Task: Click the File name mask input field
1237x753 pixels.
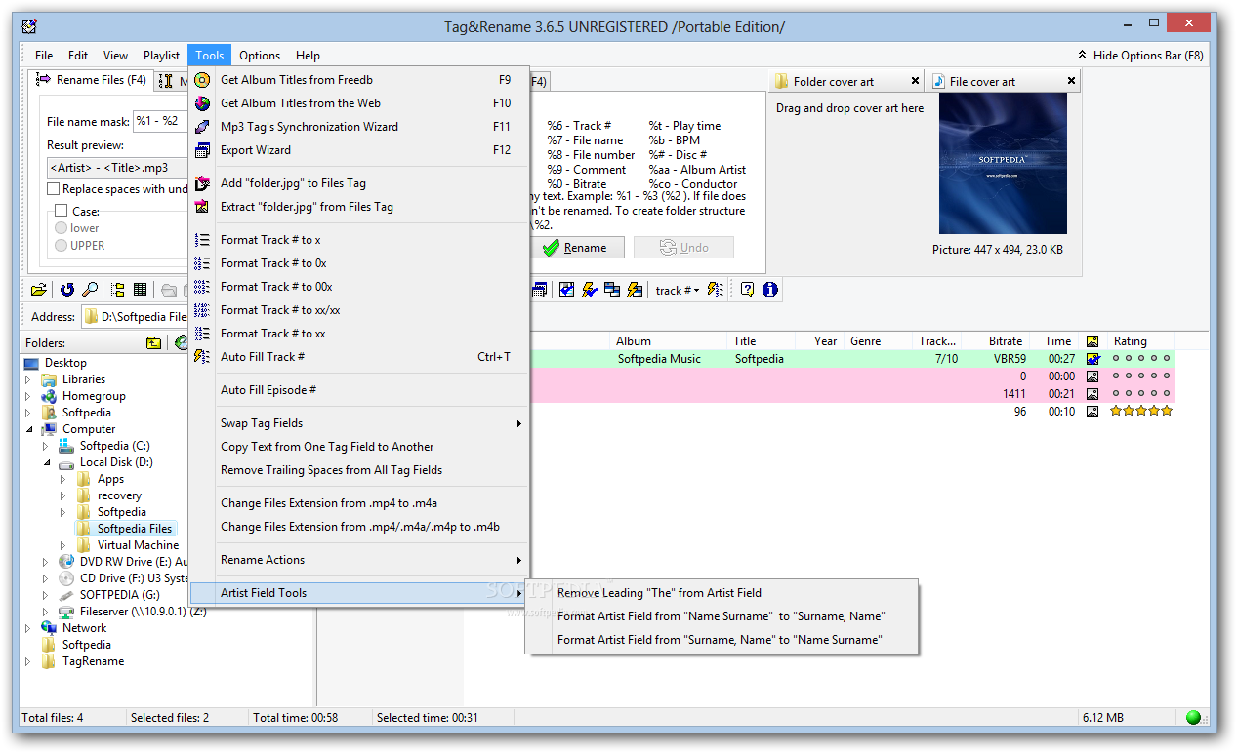Action: [159, 121]
